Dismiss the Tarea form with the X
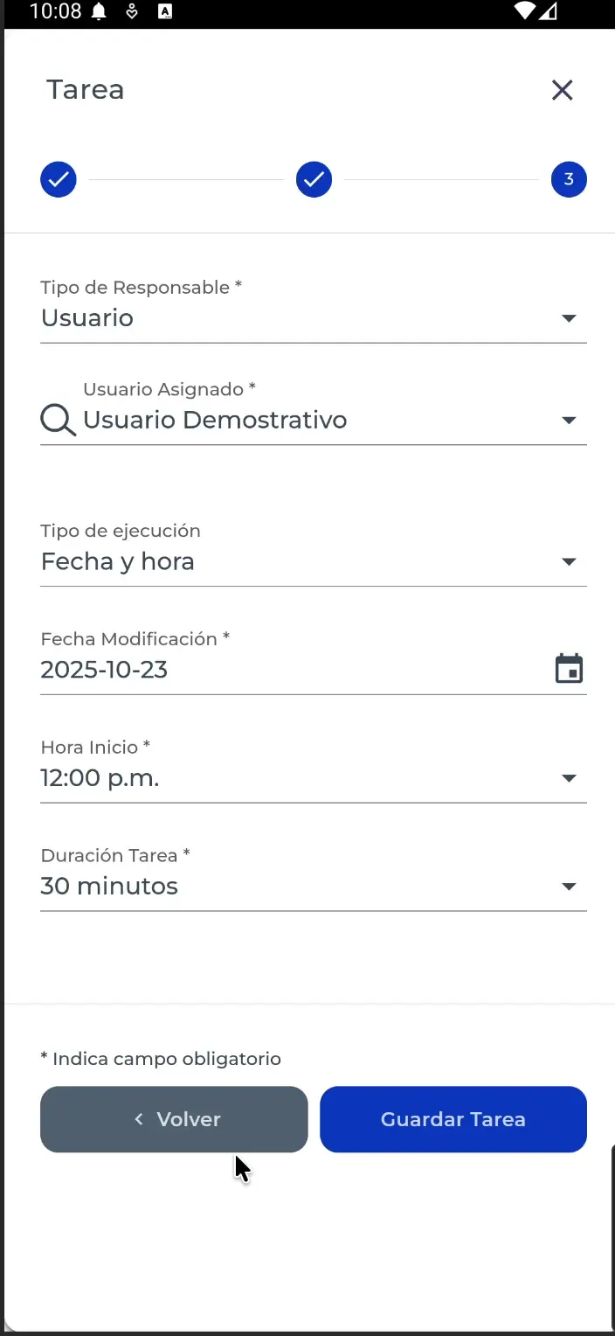Viewport: 615px width, 1336px height. coord(563,90)
